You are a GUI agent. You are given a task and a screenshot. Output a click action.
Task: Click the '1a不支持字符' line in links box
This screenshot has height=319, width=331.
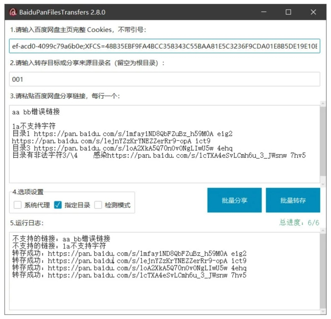(34, 126)
